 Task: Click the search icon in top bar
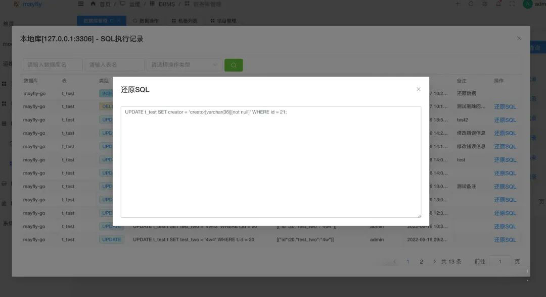coord(471,4)
